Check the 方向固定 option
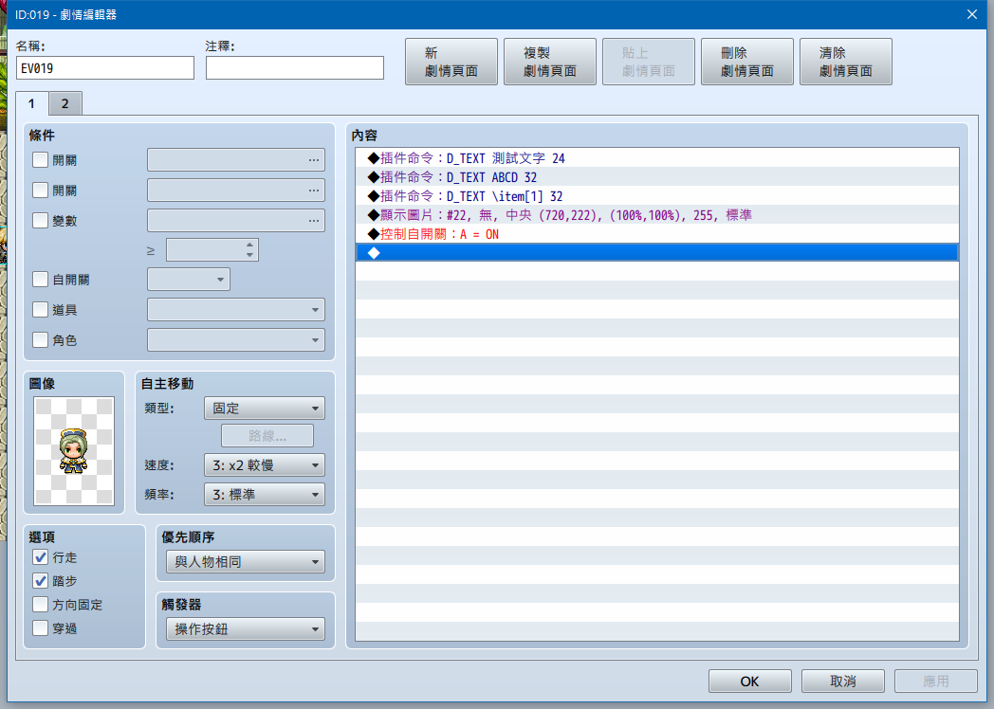 pyautogui.click(x=40, y=605)
